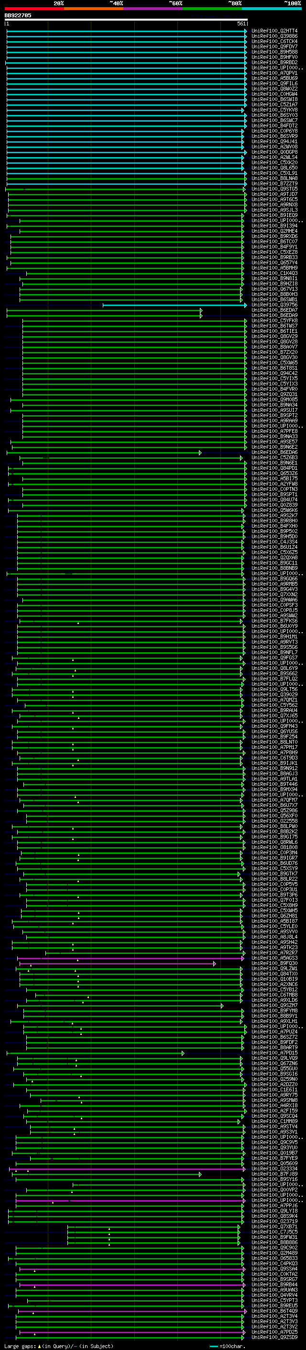Image resolution: width=306 pixels, height=1350 pixels.
Task: Click hit label UniRef100_B6TIE1
Action: click(x=274, y=331)
